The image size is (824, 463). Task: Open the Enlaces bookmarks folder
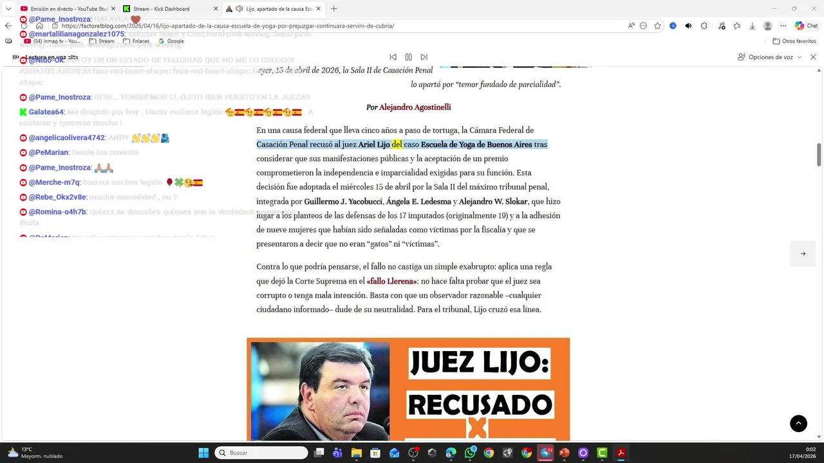click(x=136, y=41)
